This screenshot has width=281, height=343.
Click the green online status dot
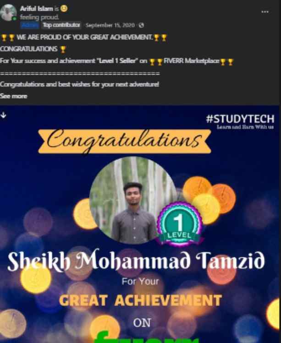(14, 19)
